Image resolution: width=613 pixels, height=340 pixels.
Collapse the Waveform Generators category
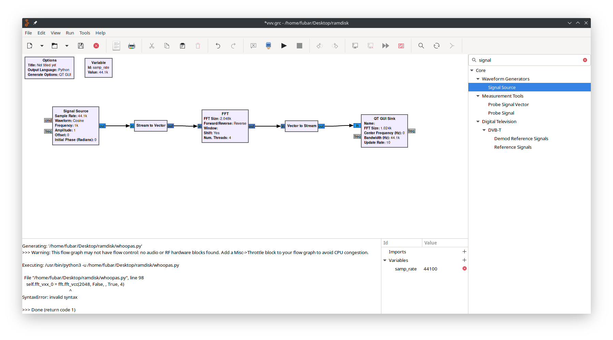coord(478,79)
